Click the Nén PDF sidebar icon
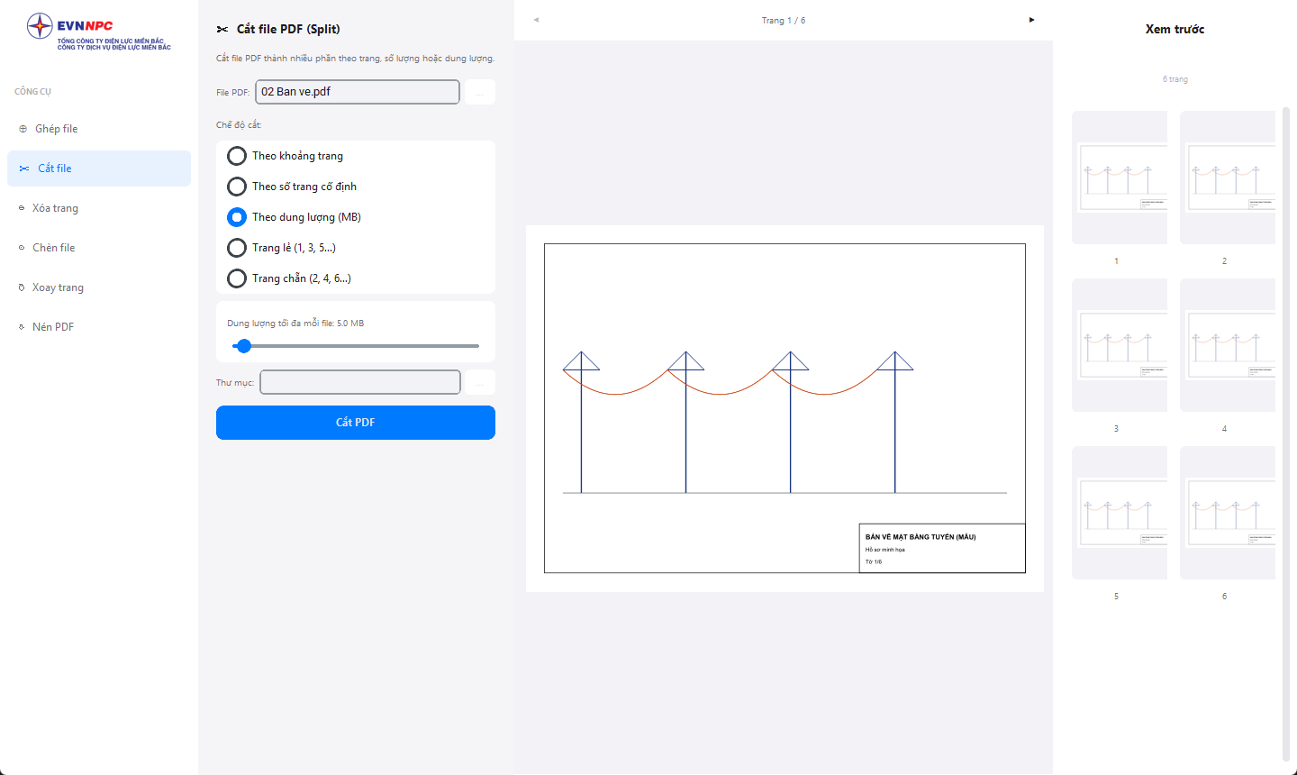Image resolution: width=1297 pixels, height=775 pixels. (22, 327)
